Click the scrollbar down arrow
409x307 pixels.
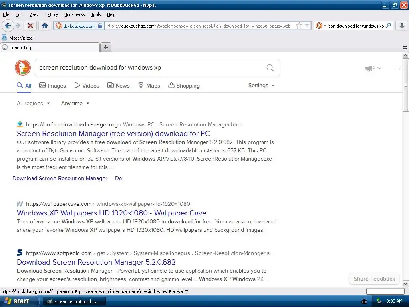(x=405, y=283)
